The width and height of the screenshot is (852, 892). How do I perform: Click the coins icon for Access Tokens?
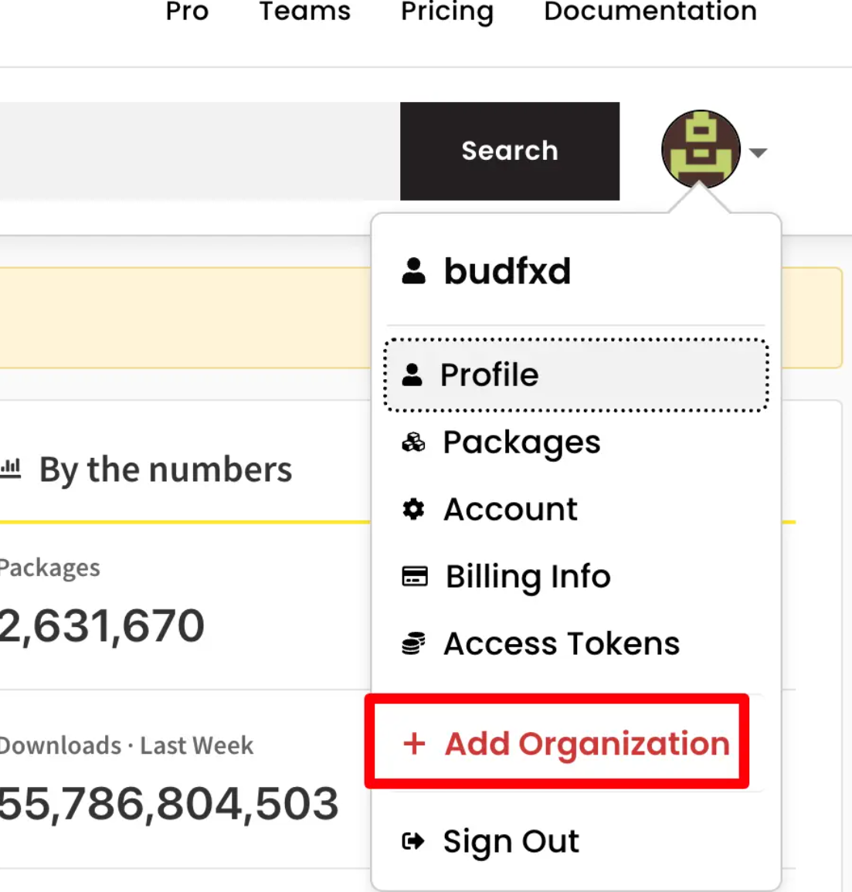tap(413, 643)
